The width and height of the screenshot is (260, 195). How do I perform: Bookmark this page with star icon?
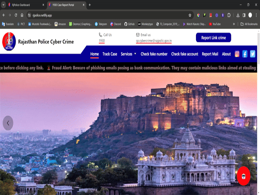190,15
